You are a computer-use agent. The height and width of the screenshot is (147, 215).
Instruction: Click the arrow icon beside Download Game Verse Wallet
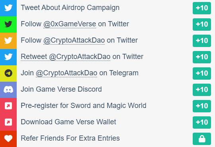pyautogui.click(x=8, y=122)
